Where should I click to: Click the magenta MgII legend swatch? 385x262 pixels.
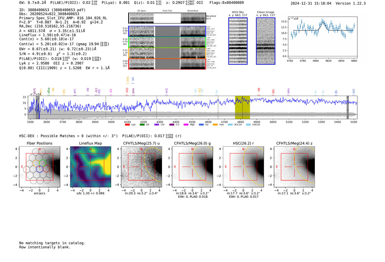(186, 125)
